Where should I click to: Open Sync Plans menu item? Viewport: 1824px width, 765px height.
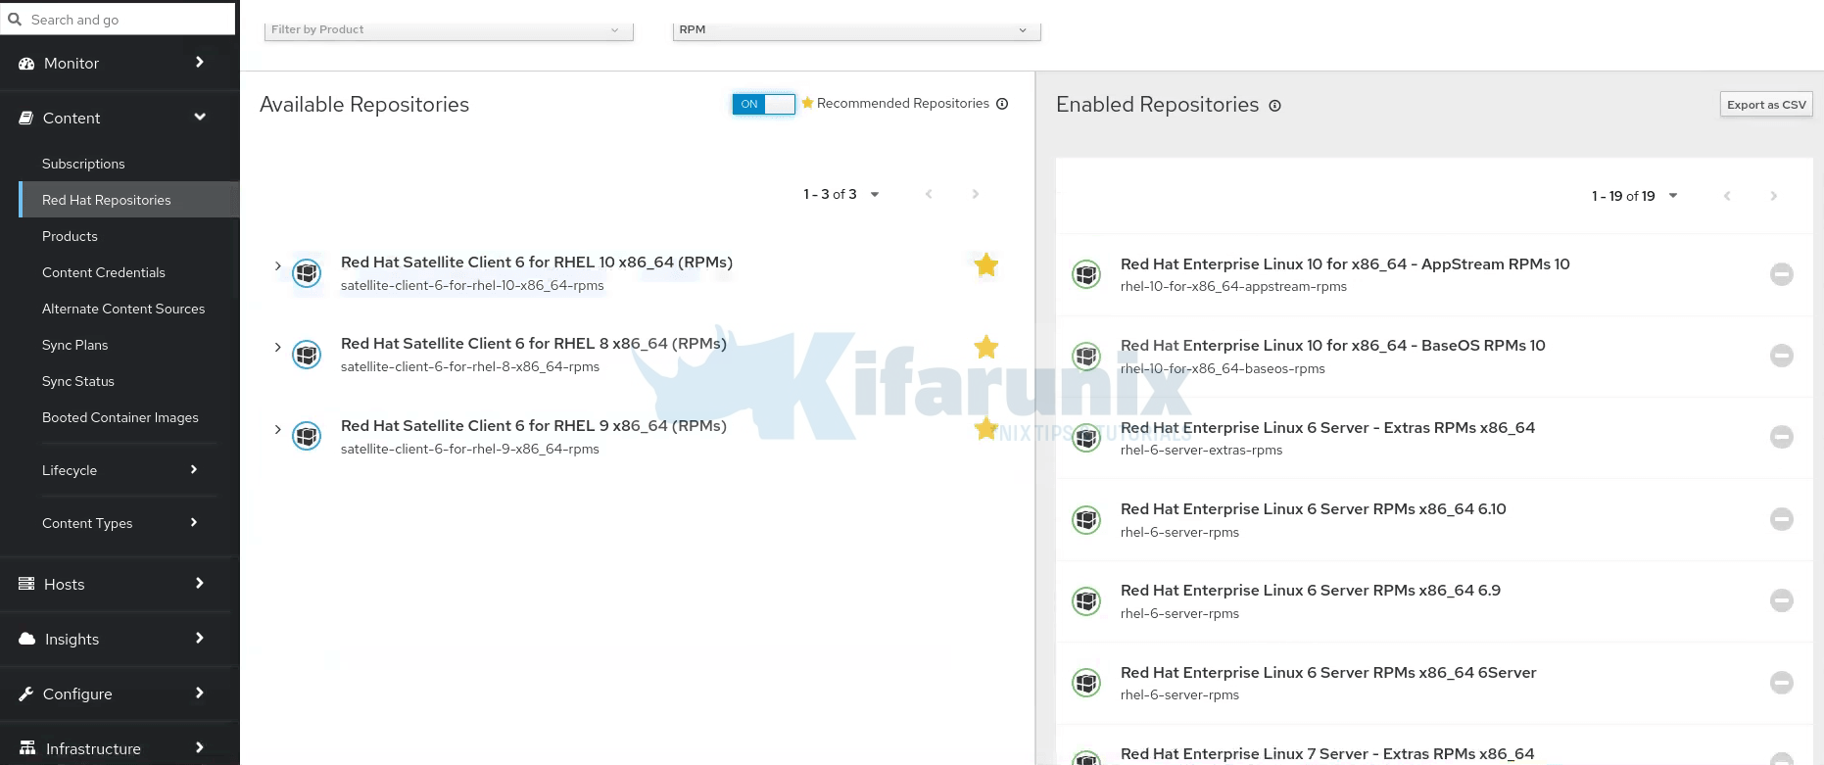point(75,345)
